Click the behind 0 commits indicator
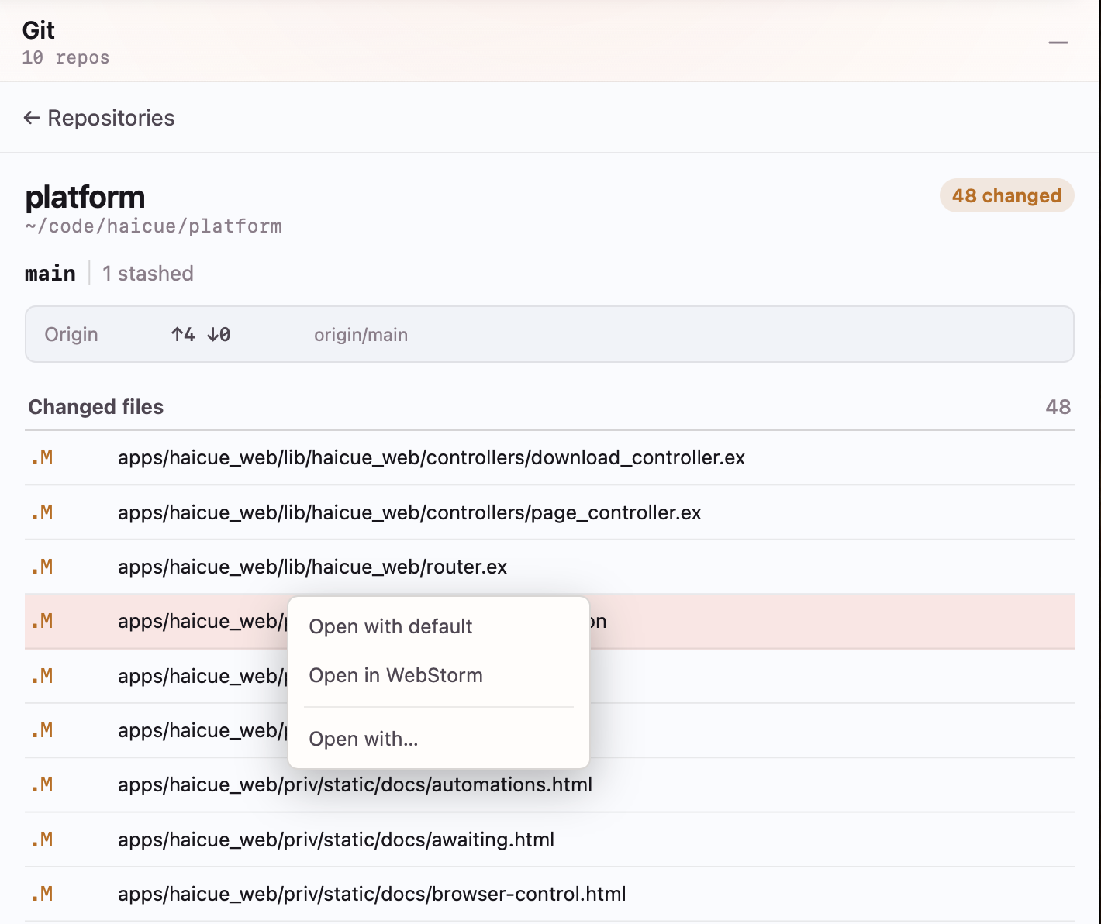The width and height of the screenshot is (1101, 924). [x=219, y=335]
